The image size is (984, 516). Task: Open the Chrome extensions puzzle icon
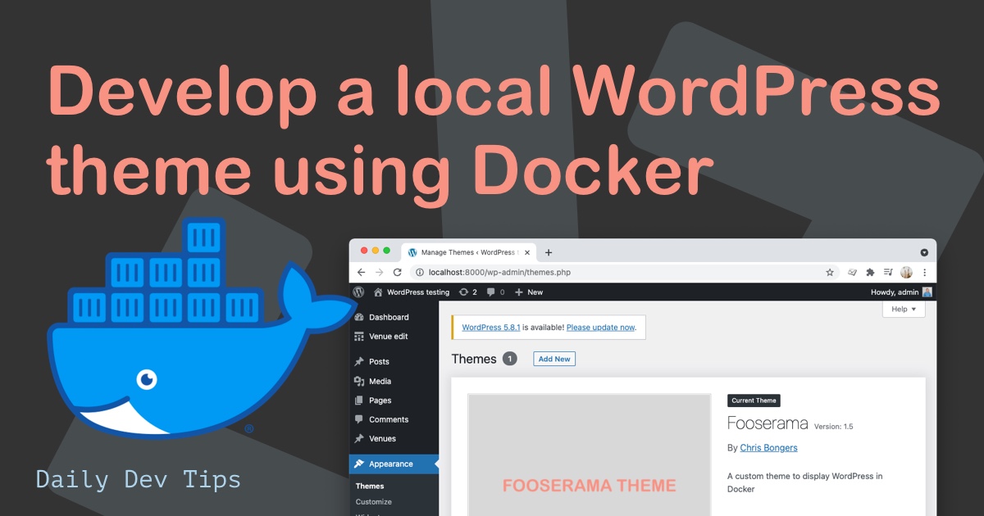pyautogui.click(x=870, y=272)
